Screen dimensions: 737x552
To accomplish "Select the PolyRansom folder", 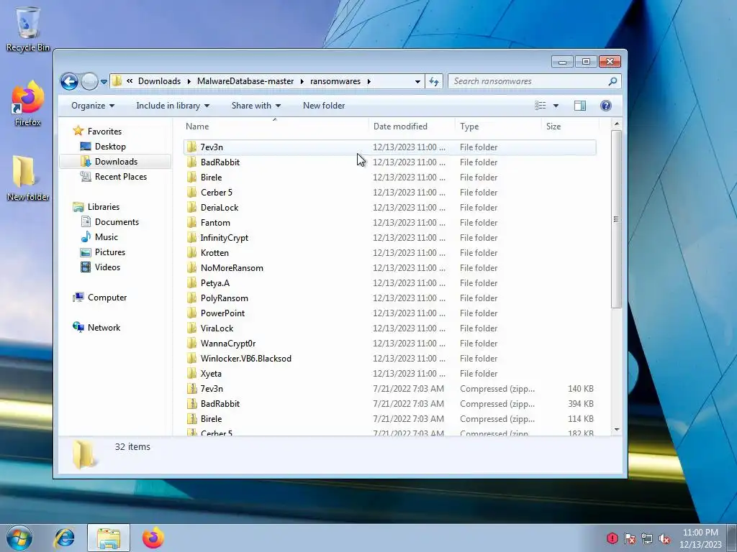I will pos(389,298).
